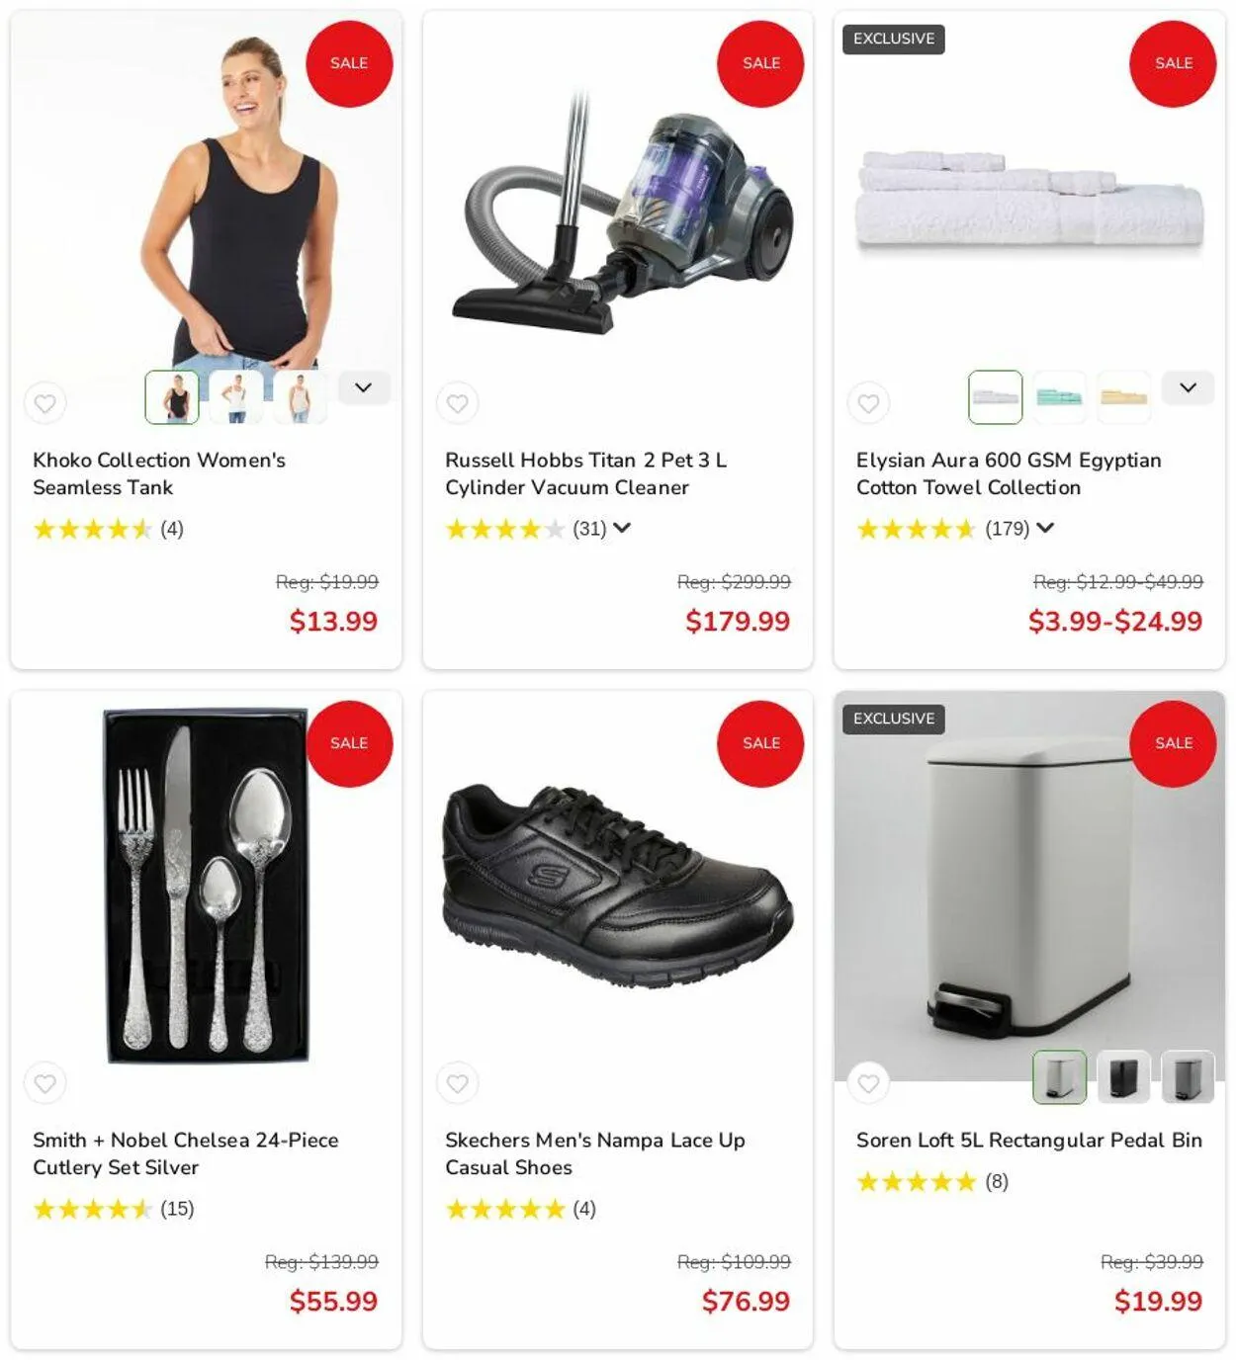
Task: Select the black pedal bin colour option
Action: tap(1123, 1077)
